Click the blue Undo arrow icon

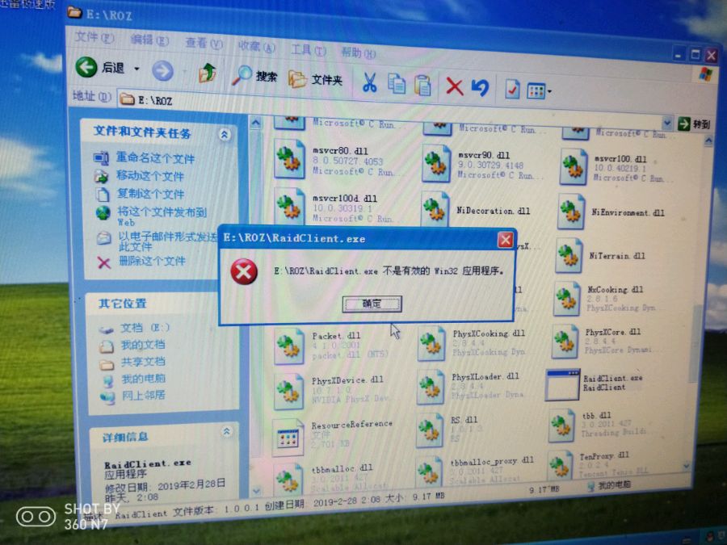pos(481,87)
